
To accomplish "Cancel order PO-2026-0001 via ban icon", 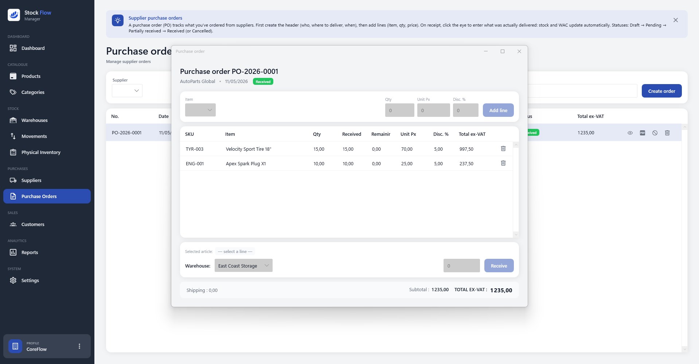I will click(655, 133).
